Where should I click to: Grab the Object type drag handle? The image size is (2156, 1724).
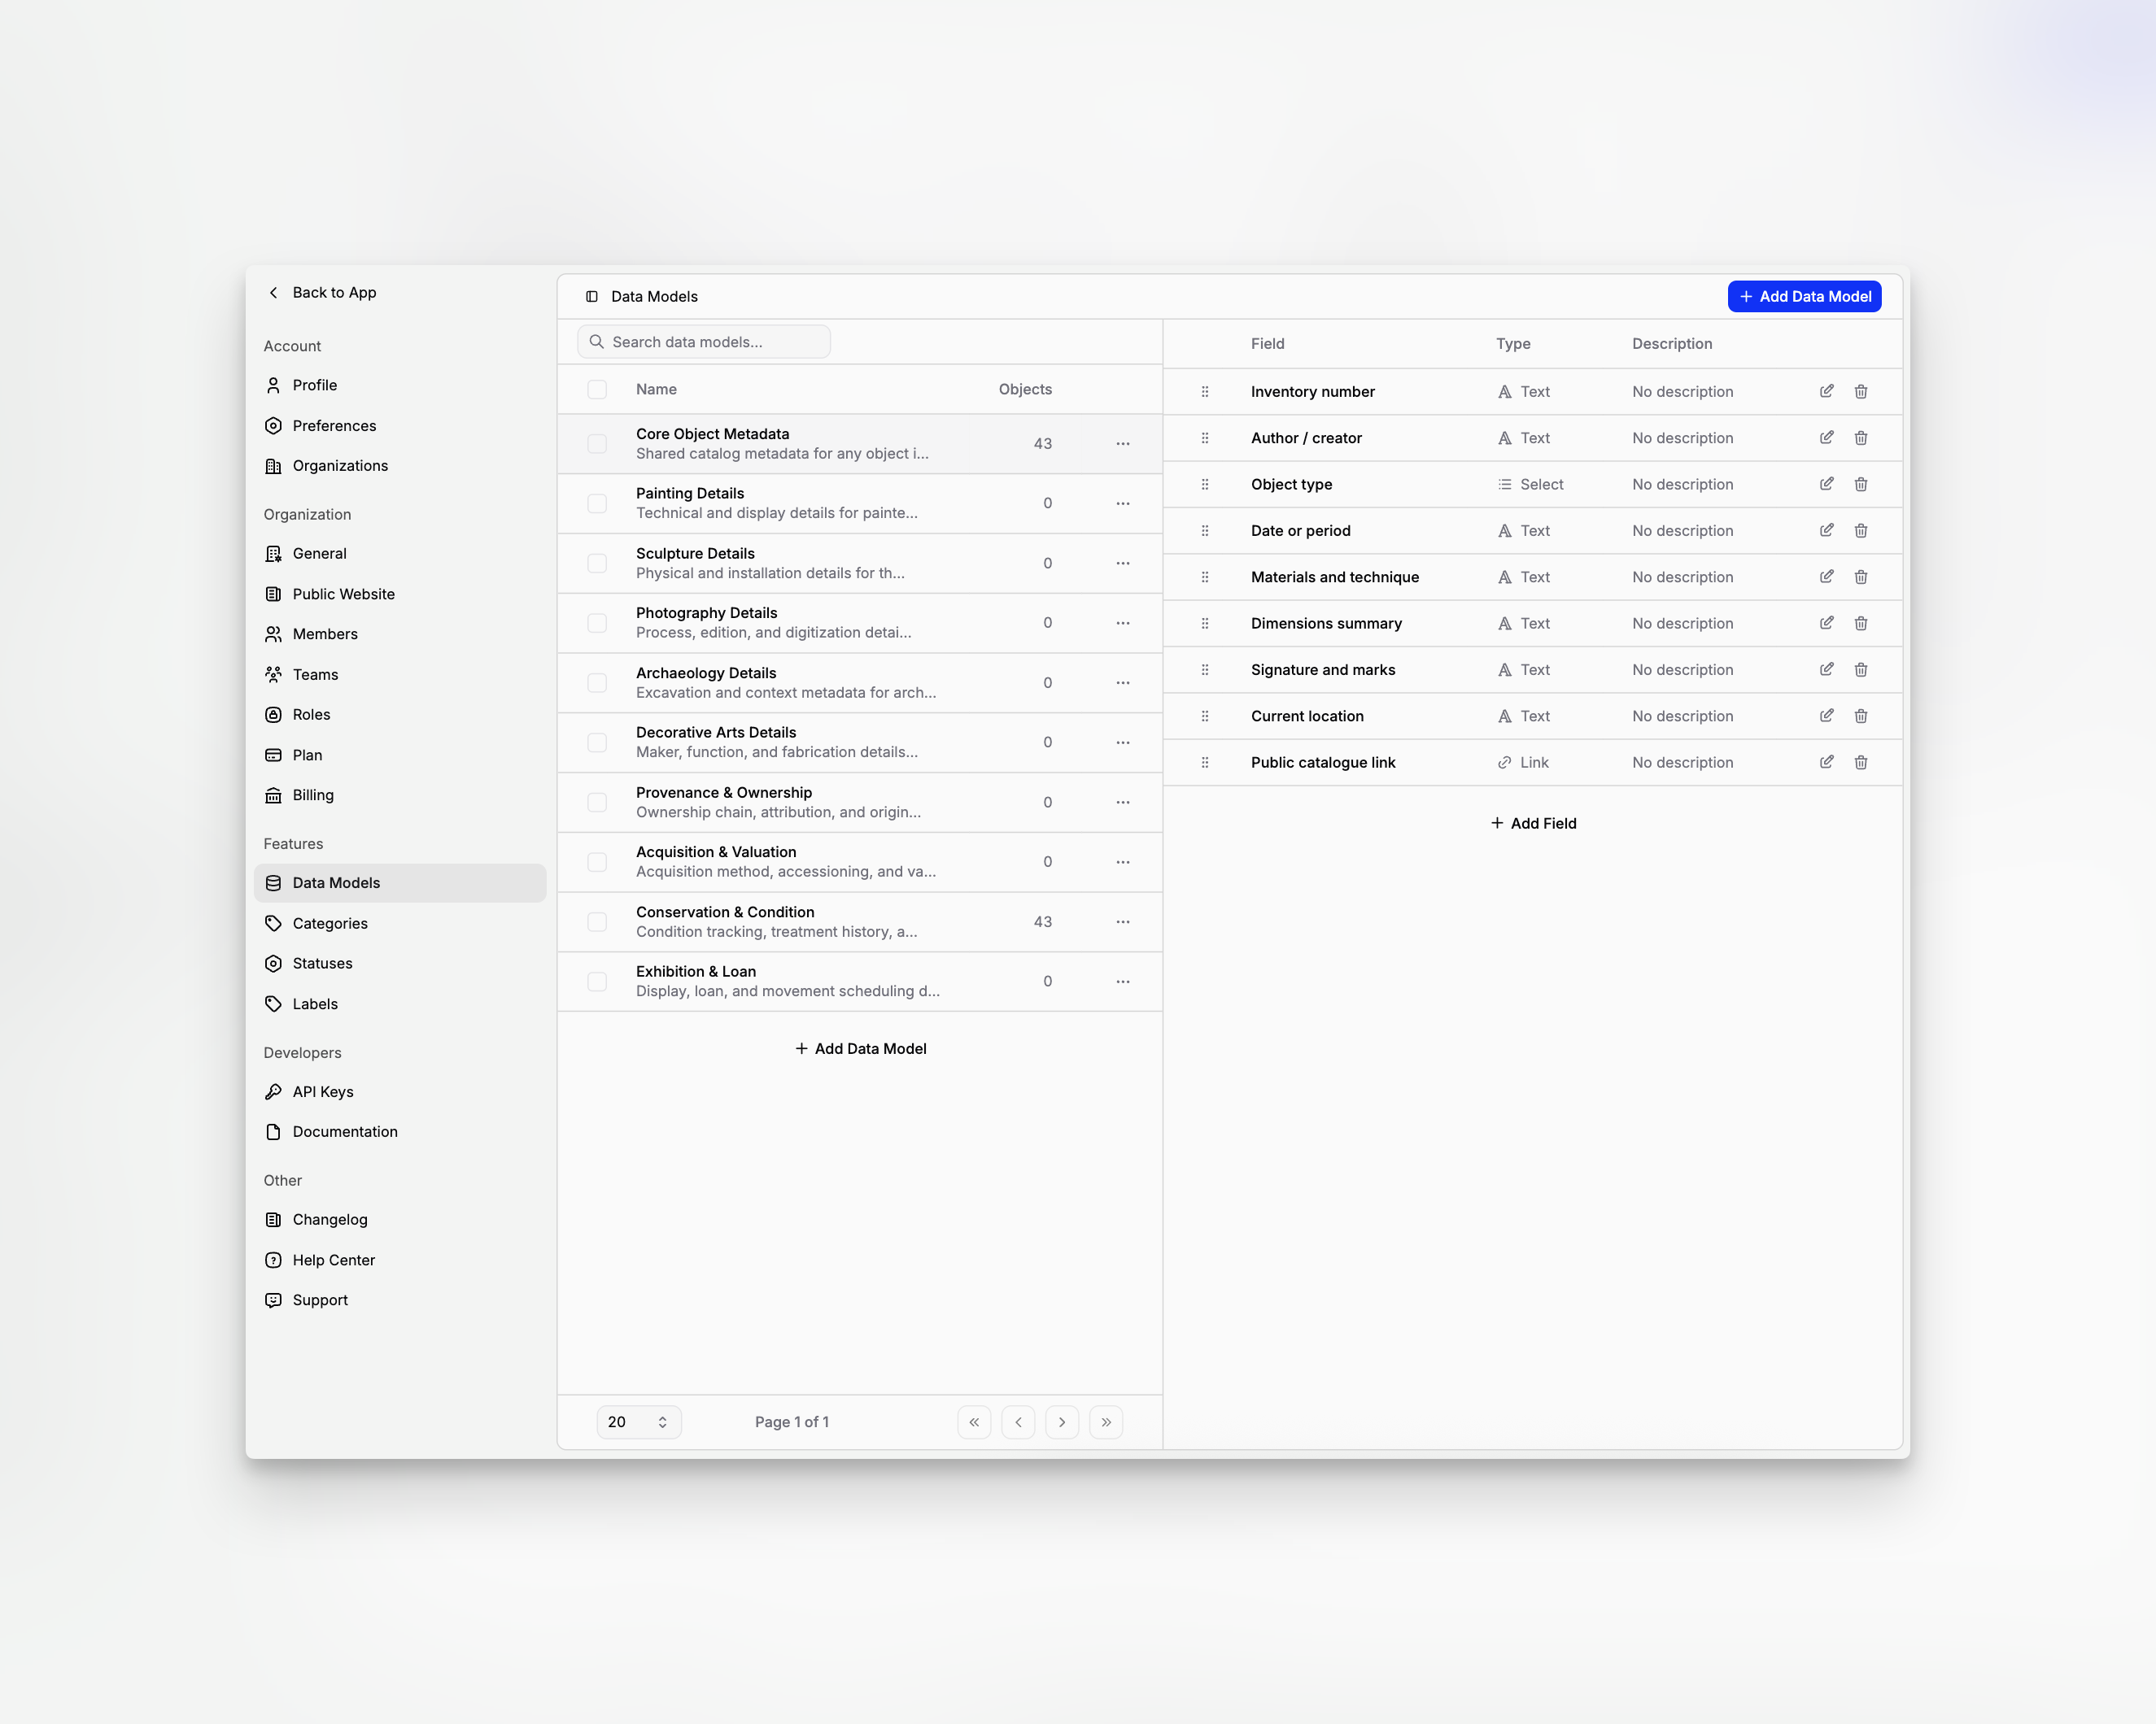point(1204,484)
